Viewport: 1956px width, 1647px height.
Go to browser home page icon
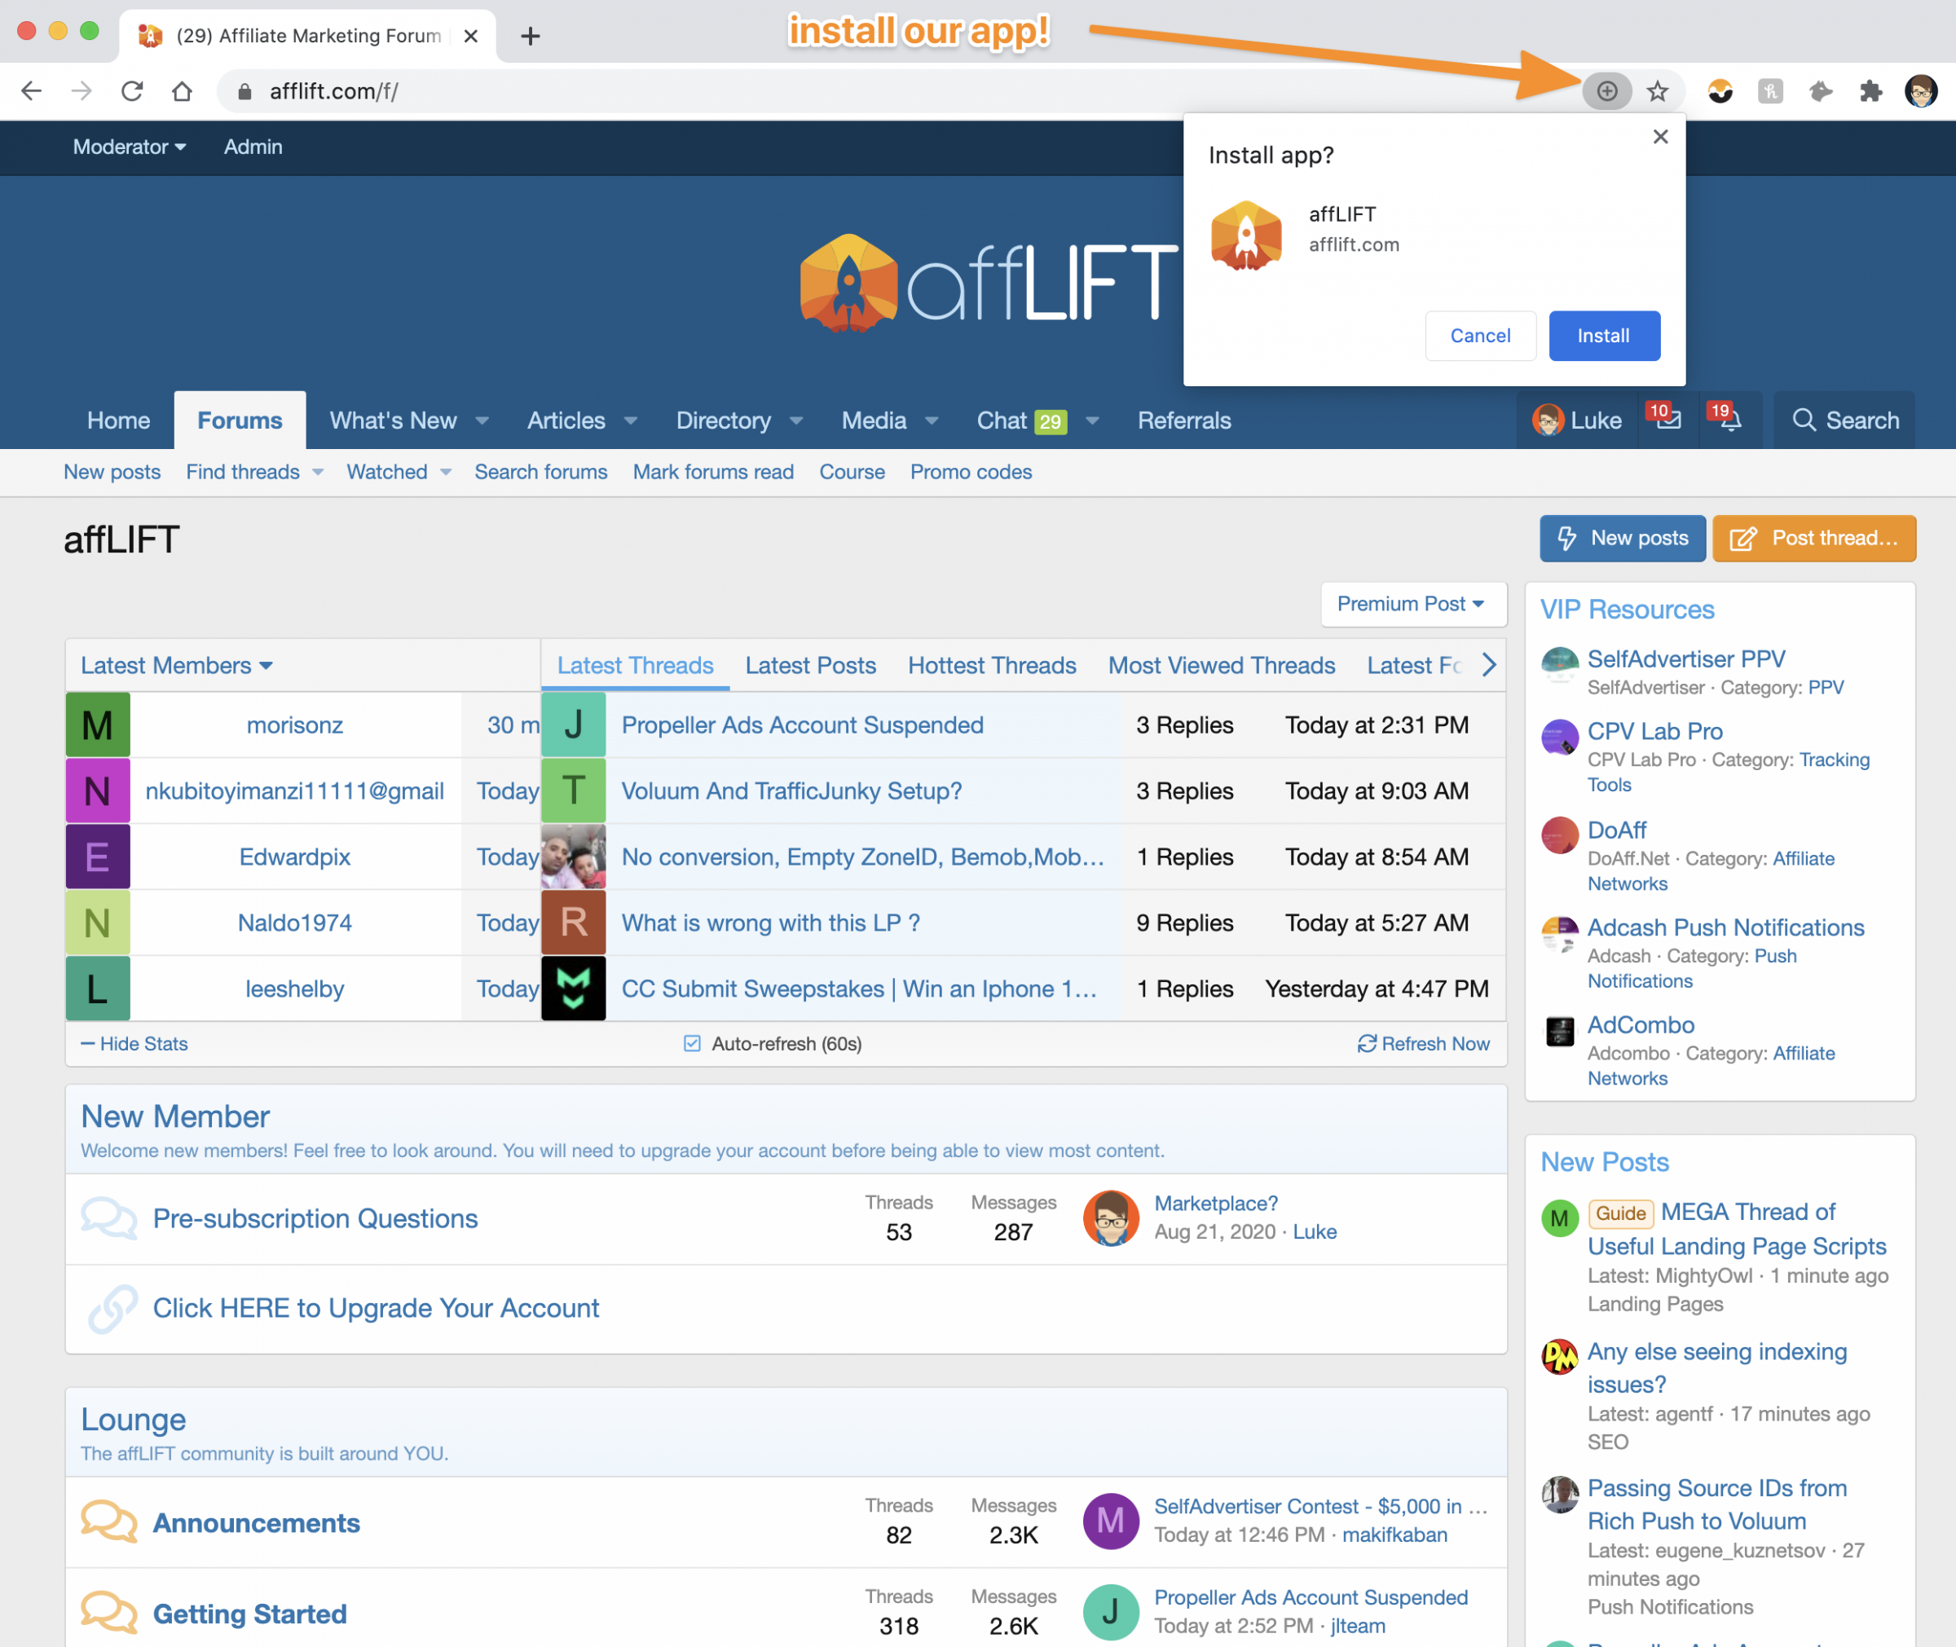182,90
